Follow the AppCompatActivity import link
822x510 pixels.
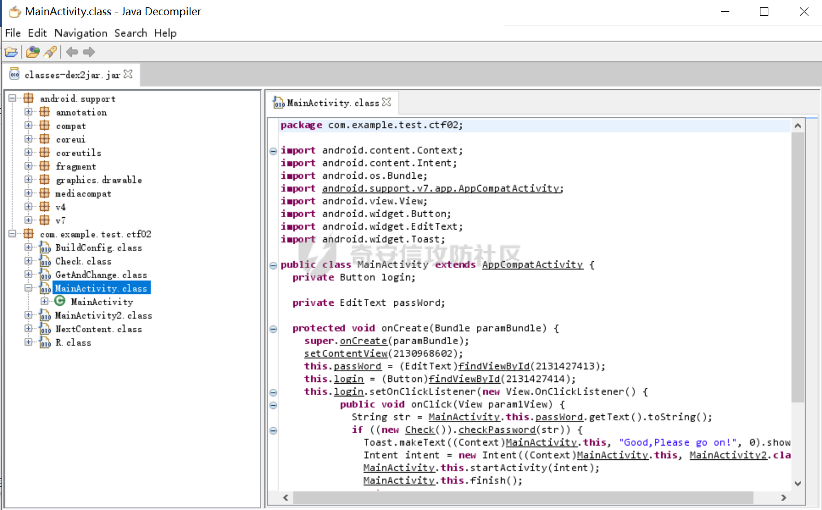[x=442, y=188]
